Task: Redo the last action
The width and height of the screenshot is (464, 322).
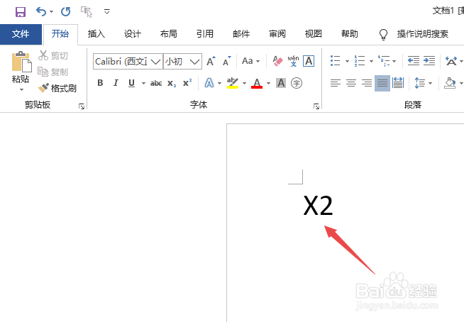Action: click(66, 12)
